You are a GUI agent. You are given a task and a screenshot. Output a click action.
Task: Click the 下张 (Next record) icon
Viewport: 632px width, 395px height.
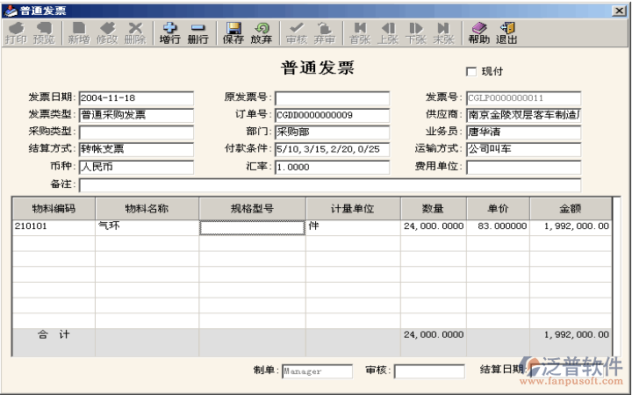416,32
